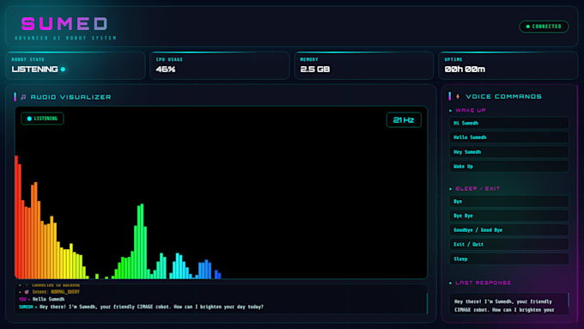The image size is (584, 329).
Task: Select the Memory 2.5 GB card
Action: point(364,65)
